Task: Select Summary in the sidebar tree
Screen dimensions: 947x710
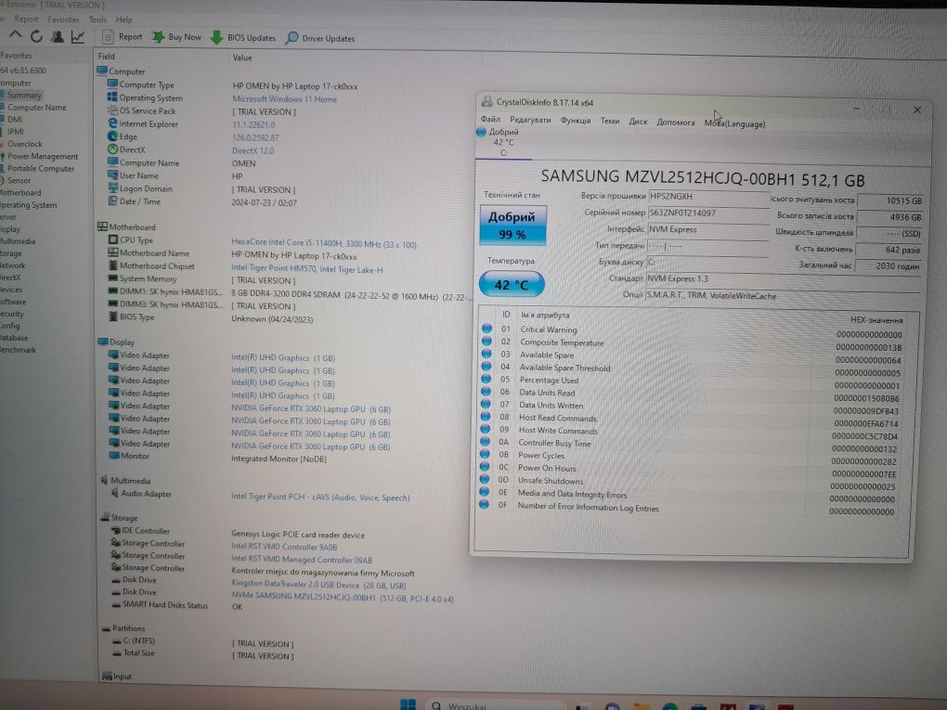Action: [x=24, y=95]
